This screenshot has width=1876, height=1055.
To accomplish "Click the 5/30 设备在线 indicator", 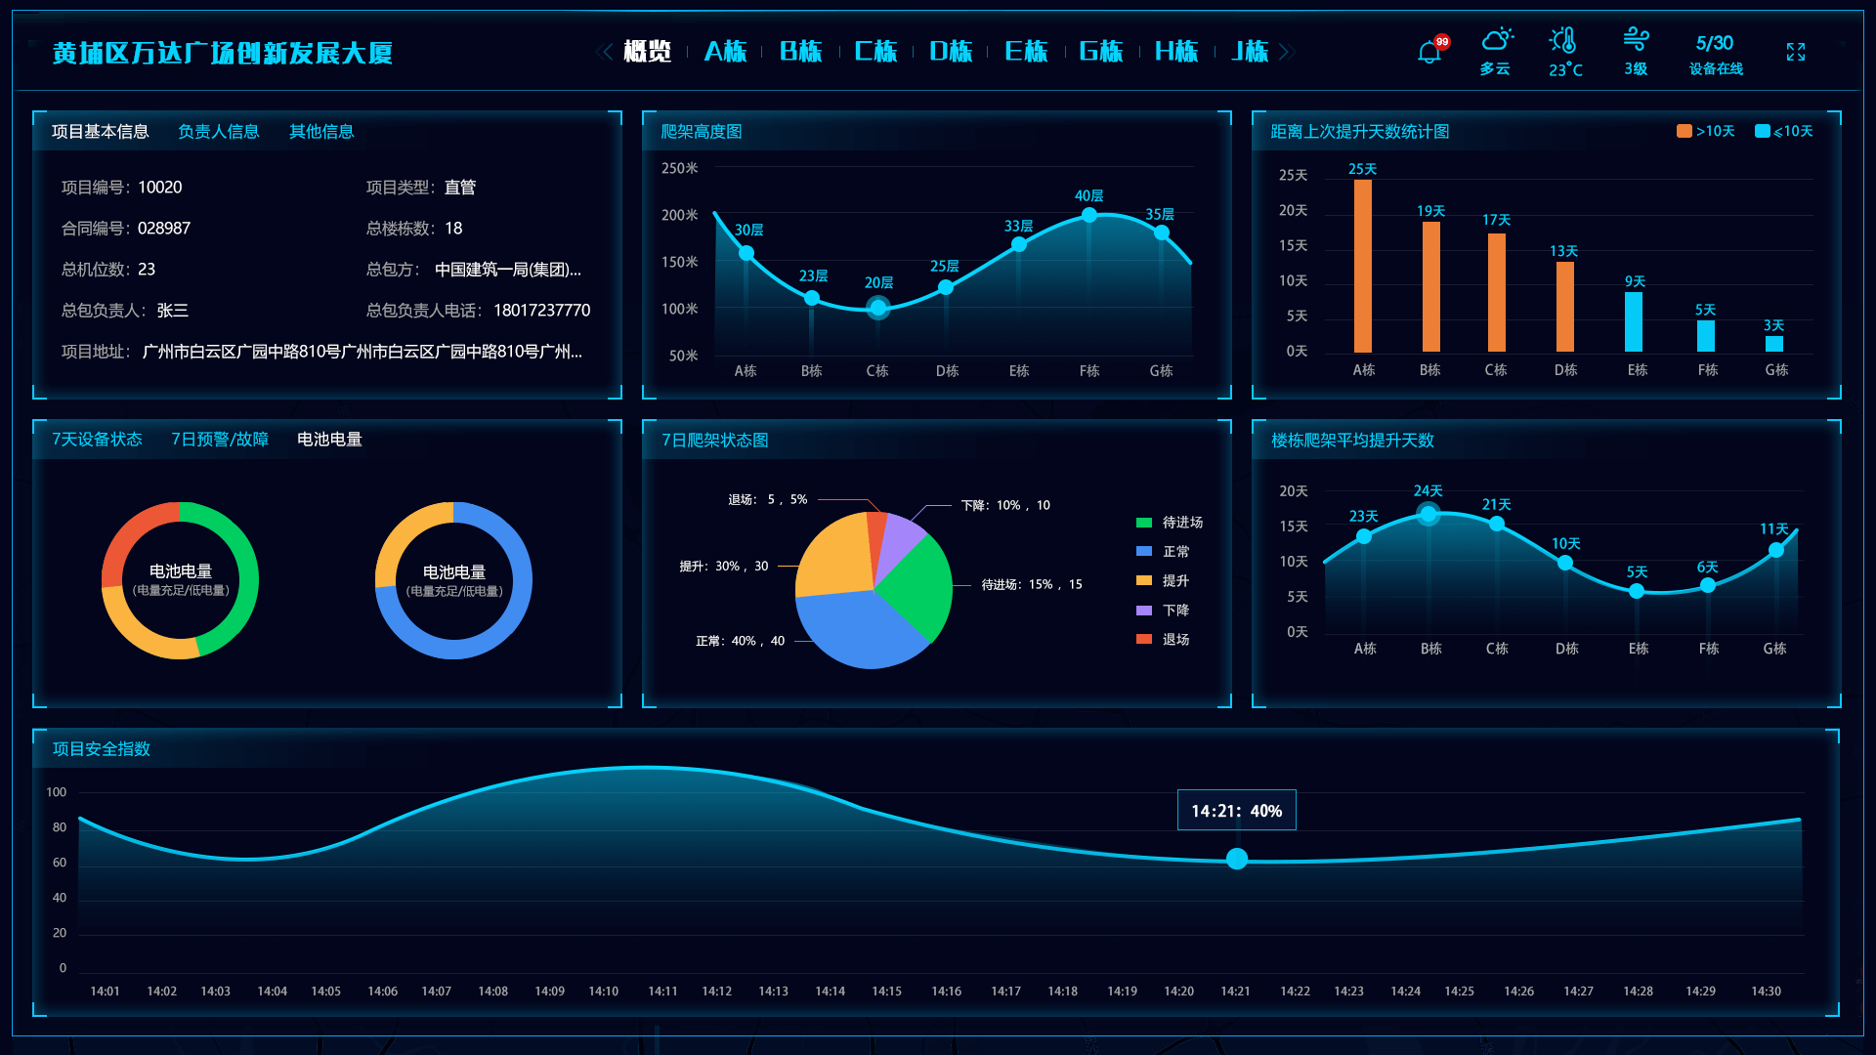I will pyautogui.click(x=1715, y=55).
